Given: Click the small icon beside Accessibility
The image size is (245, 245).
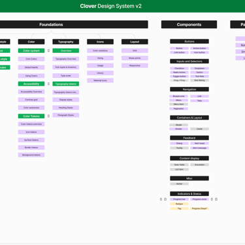Looking at the screenshot, I should [x=48, y=84].
